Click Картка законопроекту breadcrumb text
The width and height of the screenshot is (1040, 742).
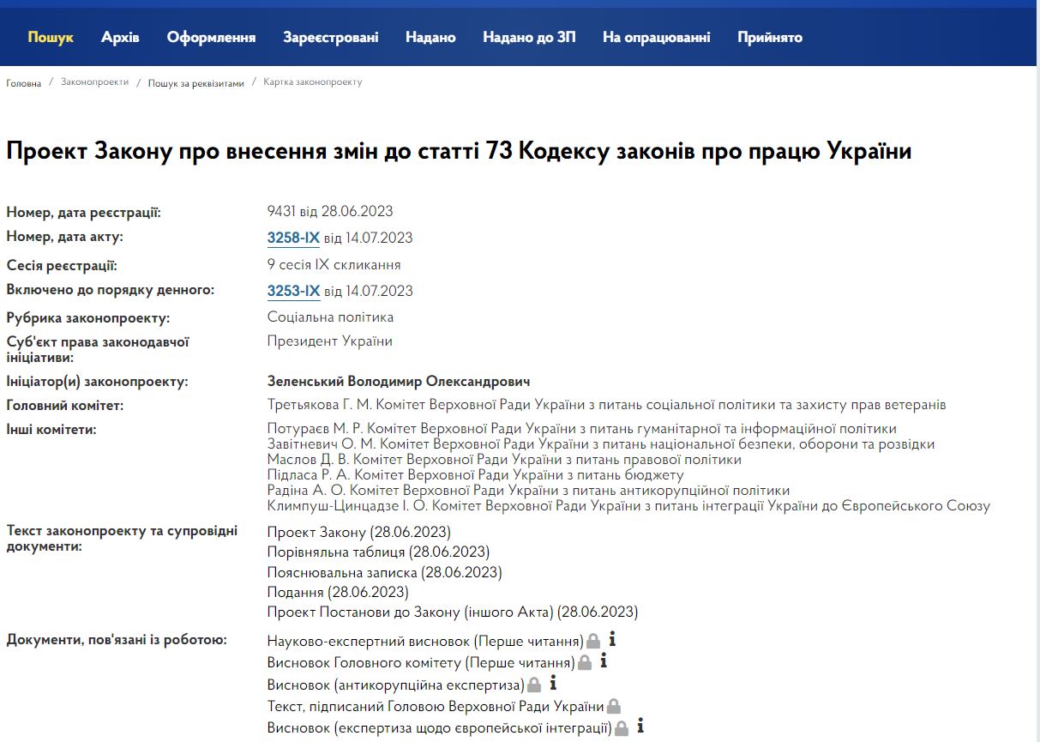313,82
